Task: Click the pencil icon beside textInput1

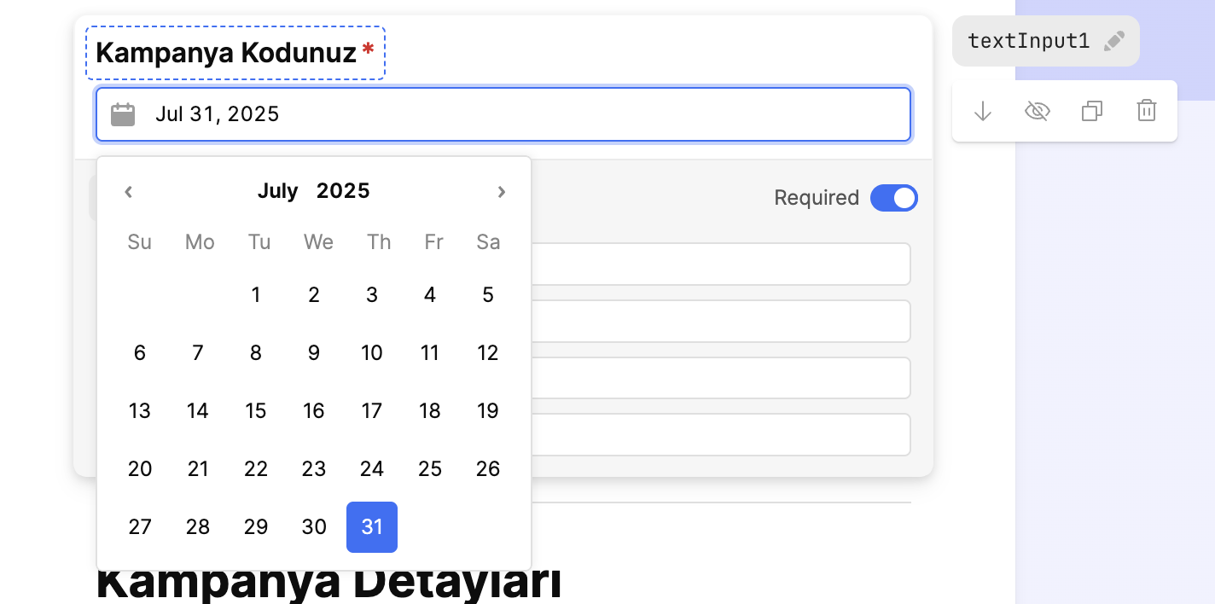Action: (1114, 41)
